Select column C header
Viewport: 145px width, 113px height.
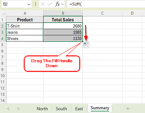click(x=102, y=13)
